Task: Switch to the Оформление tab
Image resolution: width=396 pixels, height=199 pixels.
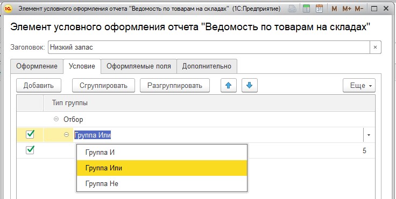Action: [x=37, y=66]
